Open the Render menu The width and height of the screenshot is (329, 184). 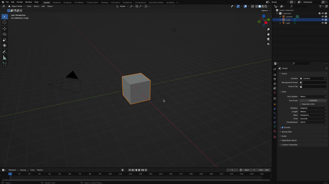point(20,2)
